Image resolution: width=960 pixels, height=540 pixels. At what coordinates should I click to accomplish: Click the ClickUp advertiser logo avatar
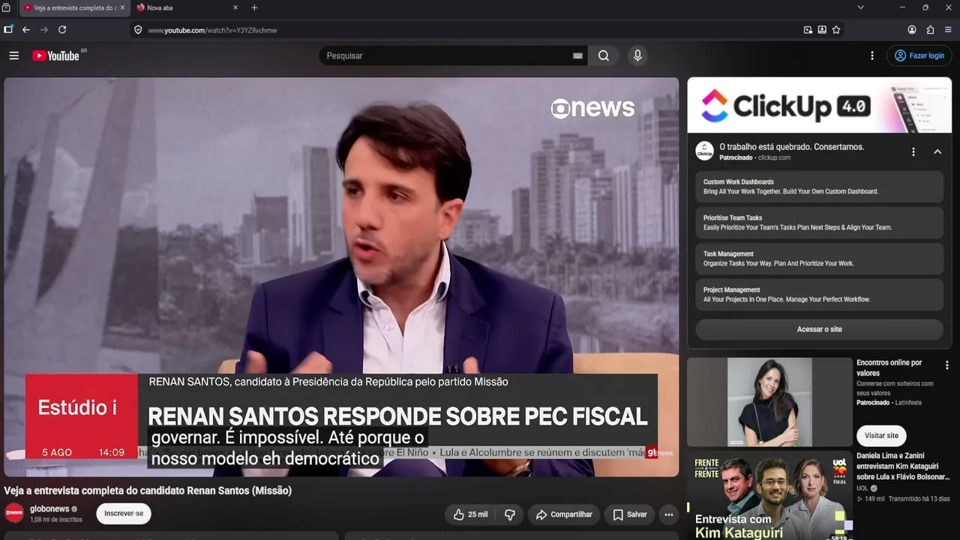coord(704,151)
